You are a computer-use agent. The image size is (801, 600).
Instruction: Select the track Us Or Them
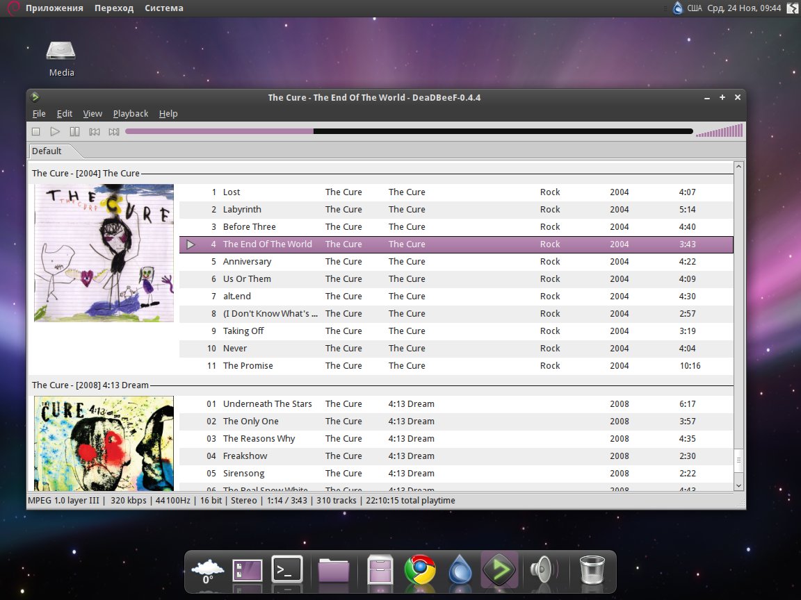456,279
